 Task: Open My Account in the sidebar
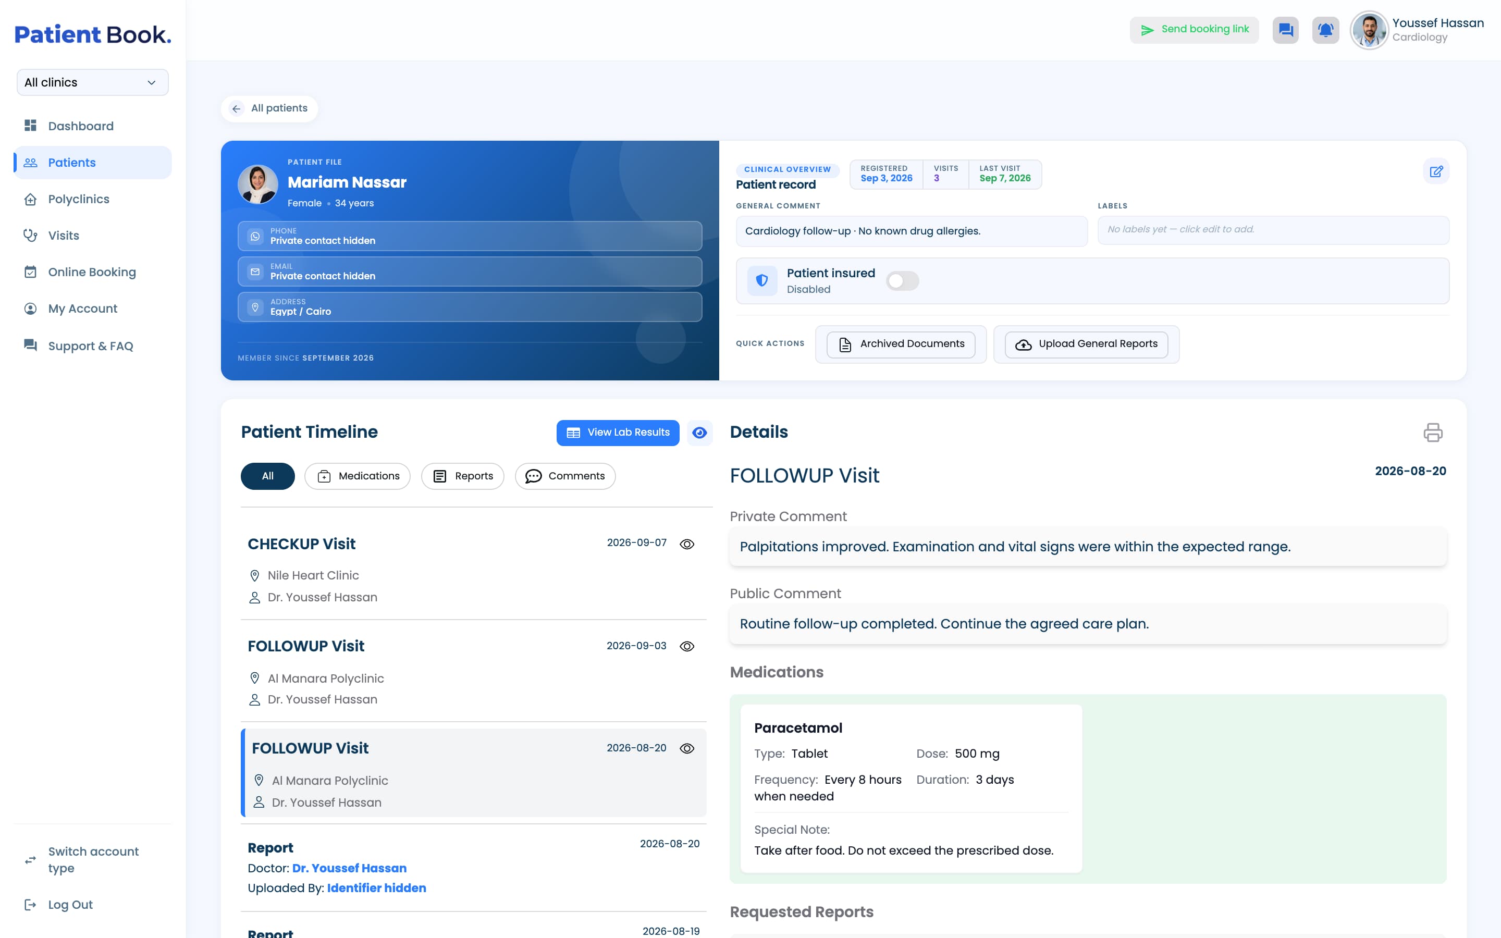(x=92, y=308)
